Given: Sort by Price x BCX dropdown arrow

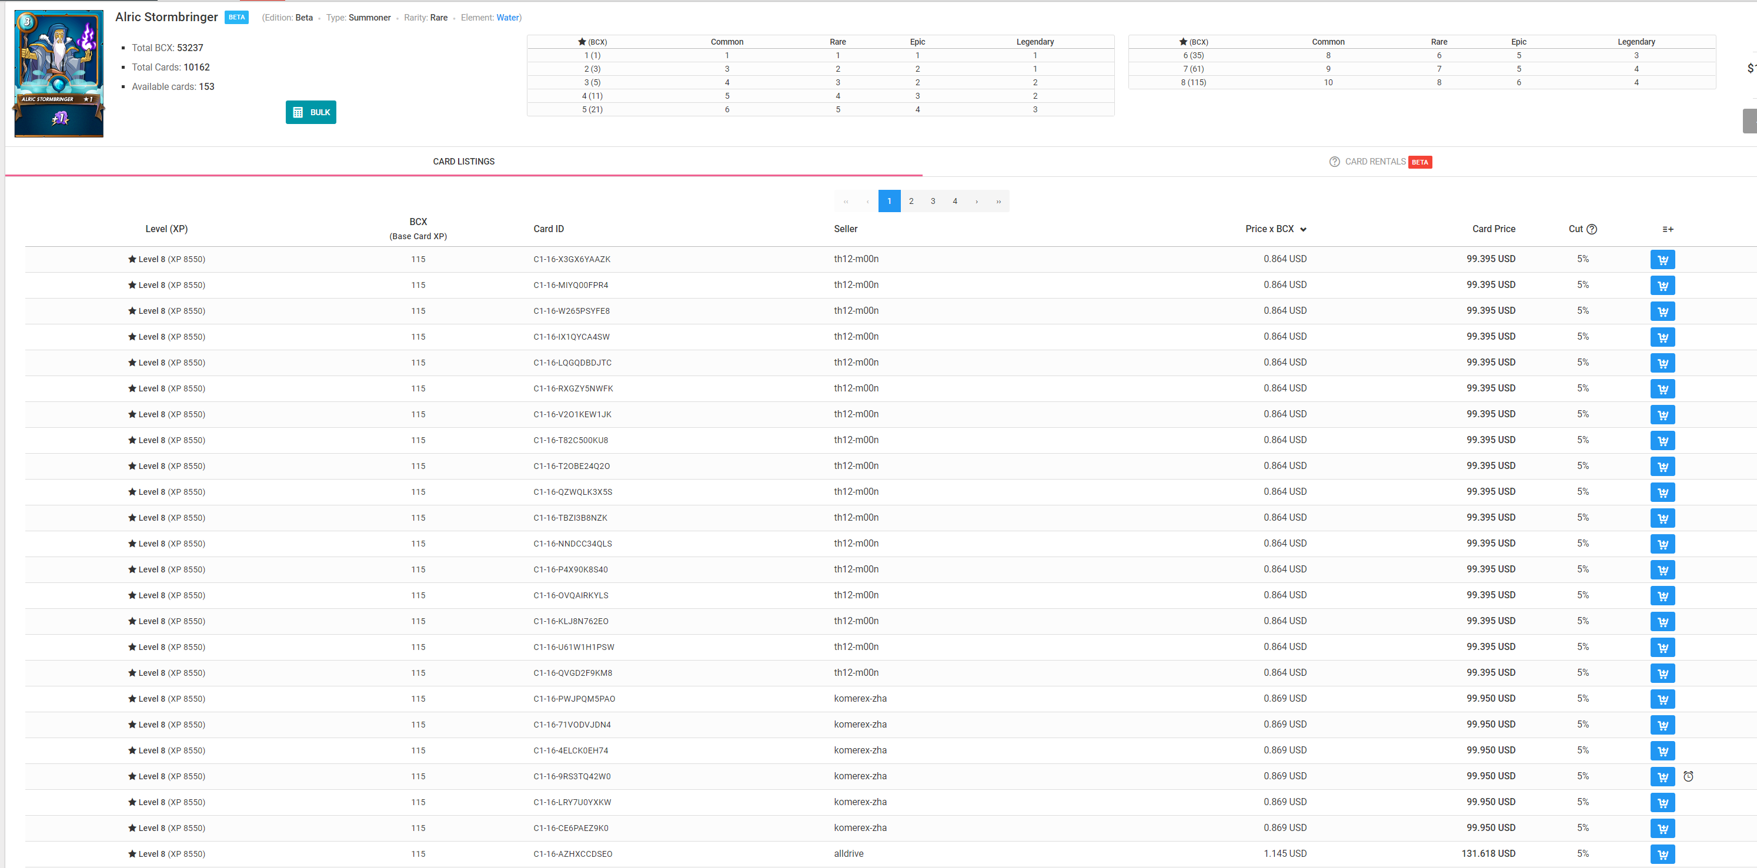Looking at the screenshot, I should [1302, 230].
